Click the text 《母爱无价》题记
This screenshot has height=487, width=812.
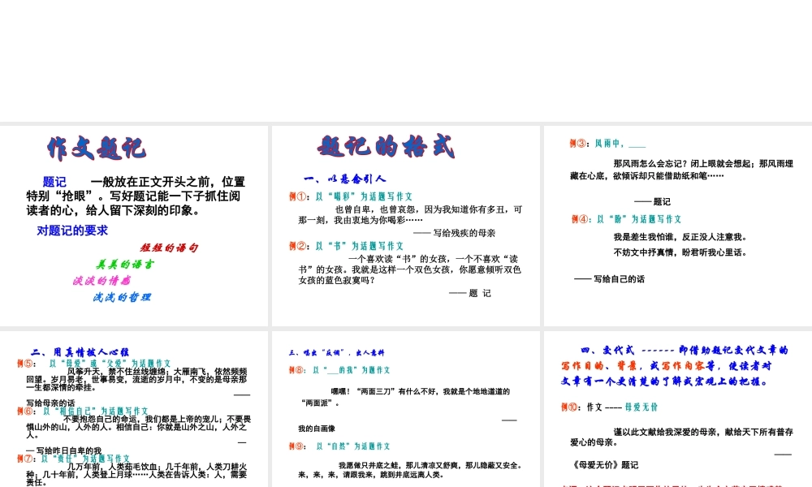(x=605, y=465)
